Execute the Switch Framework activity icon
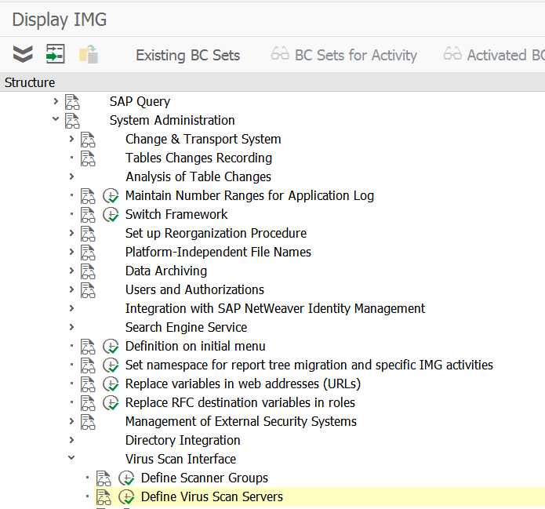This screenshot has height=509, width=545. pyautogui.click(x=111, y=215)
